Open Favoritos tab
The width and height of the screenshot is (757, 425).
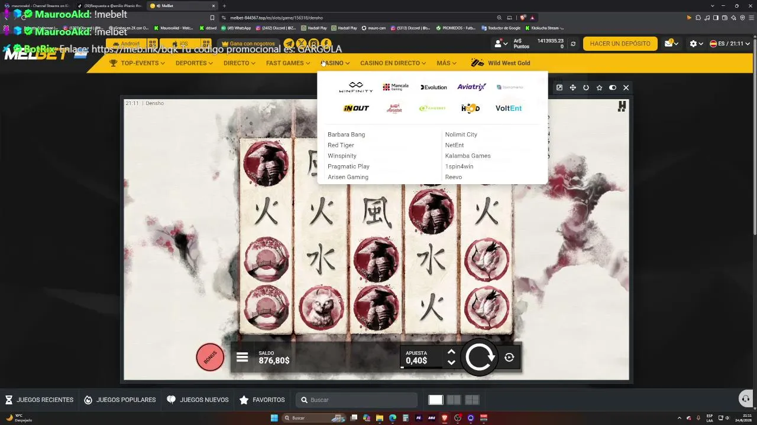click(x=262, y=400)
